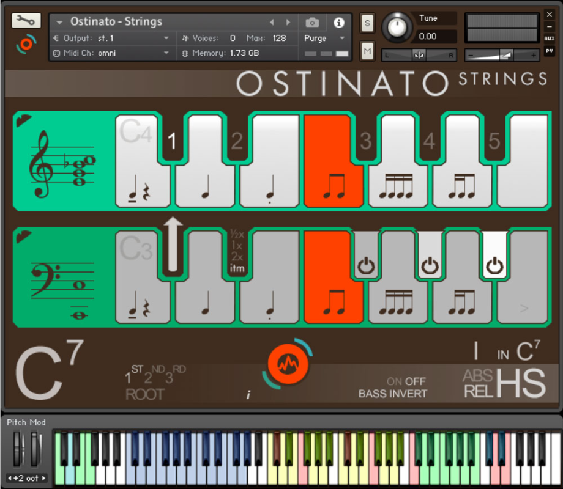Click the camera snapshot icon
Viewport: 563px width, 489px height.
(313, 23)
